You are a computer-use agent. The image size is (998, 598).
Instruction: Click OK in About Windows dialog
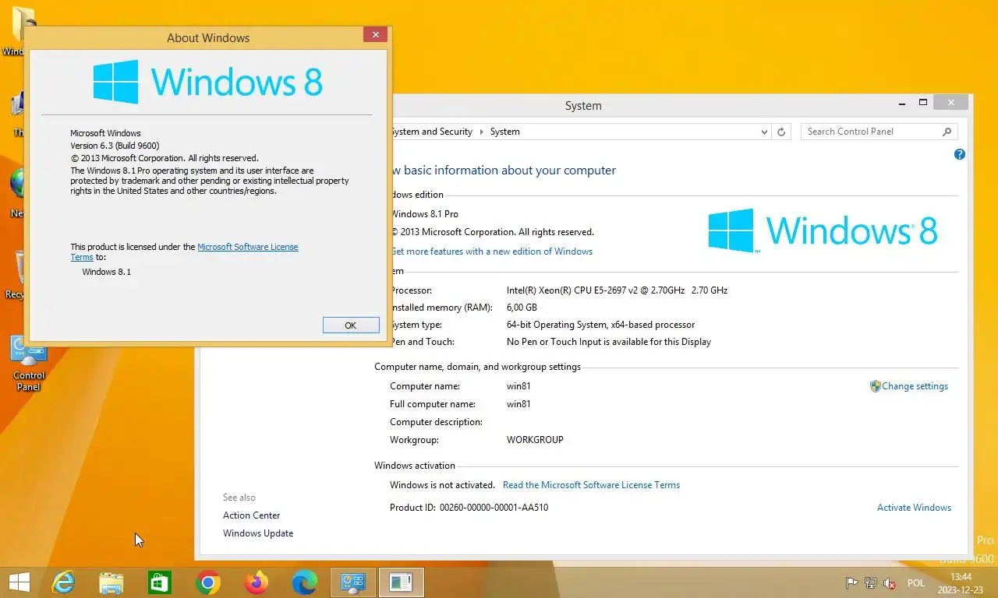point(351,325)
